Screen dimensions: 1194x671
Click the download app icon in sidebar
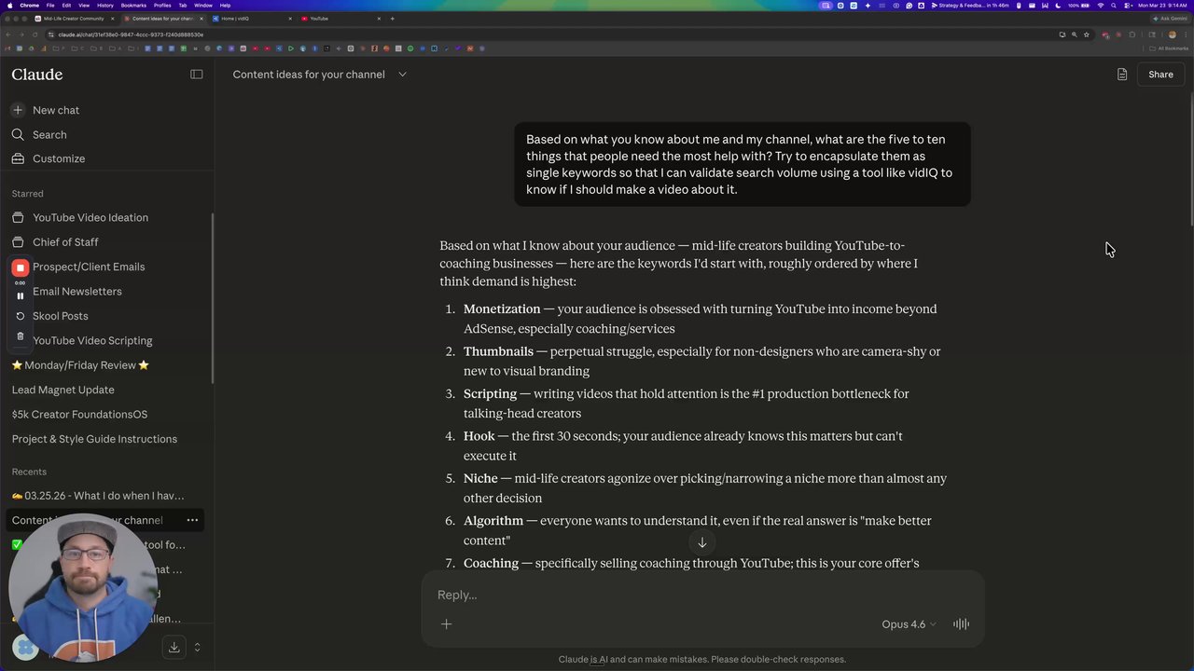pos(174,647)
